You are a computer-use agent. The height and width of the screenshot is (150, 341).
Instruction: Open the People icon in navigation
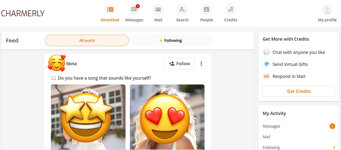[206, 9]
